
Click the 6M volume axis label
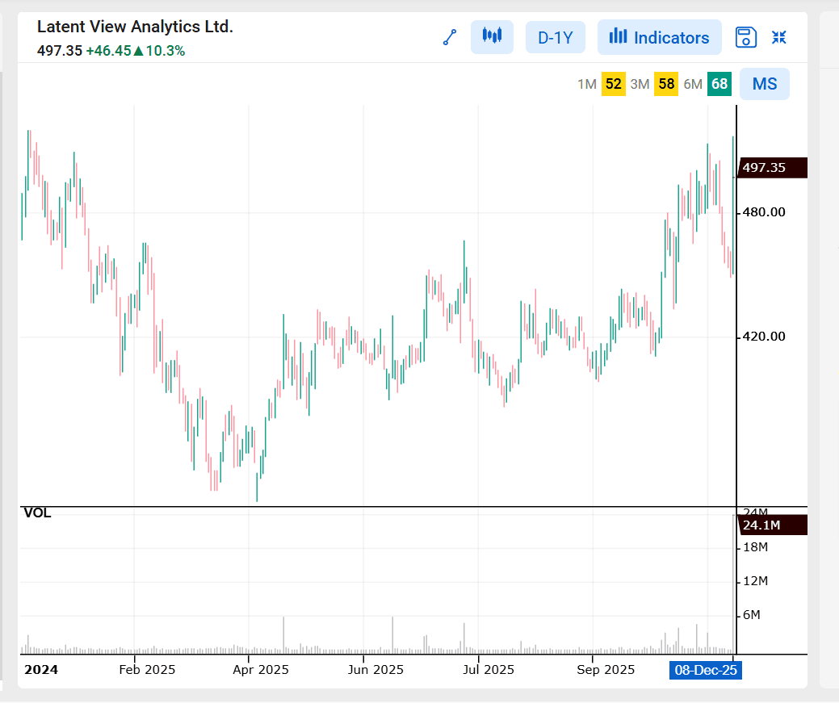click(752, 615)
